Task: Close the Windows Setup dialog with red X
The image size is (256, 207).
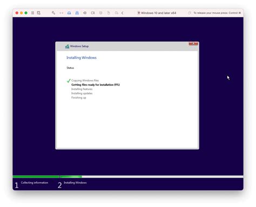Action: pos(193,43)
